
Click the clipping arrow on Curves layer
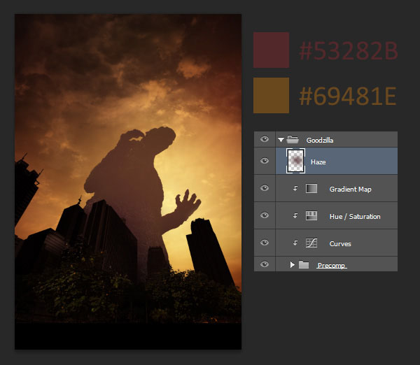coord(295,243)
